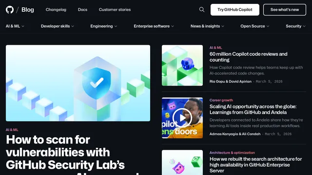Click March 5, 2026 date beside Admas Kanyagia
Image resolution: width=312 pixels, height=175 pixels.
(278, 134)
